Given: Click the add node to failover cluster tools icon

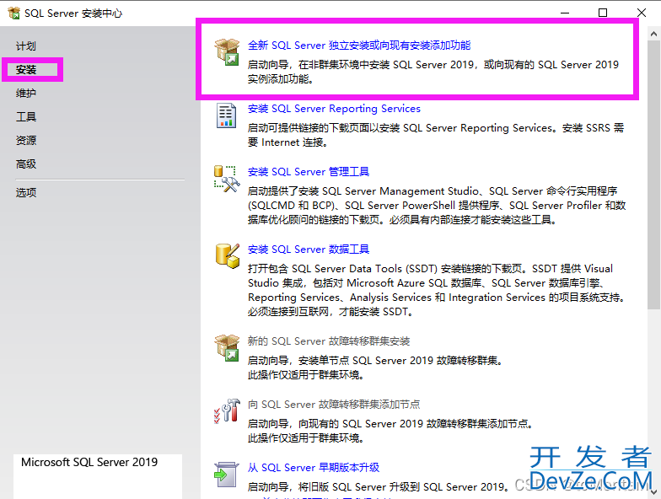Looking at the screenshot, I should [227, 411].
